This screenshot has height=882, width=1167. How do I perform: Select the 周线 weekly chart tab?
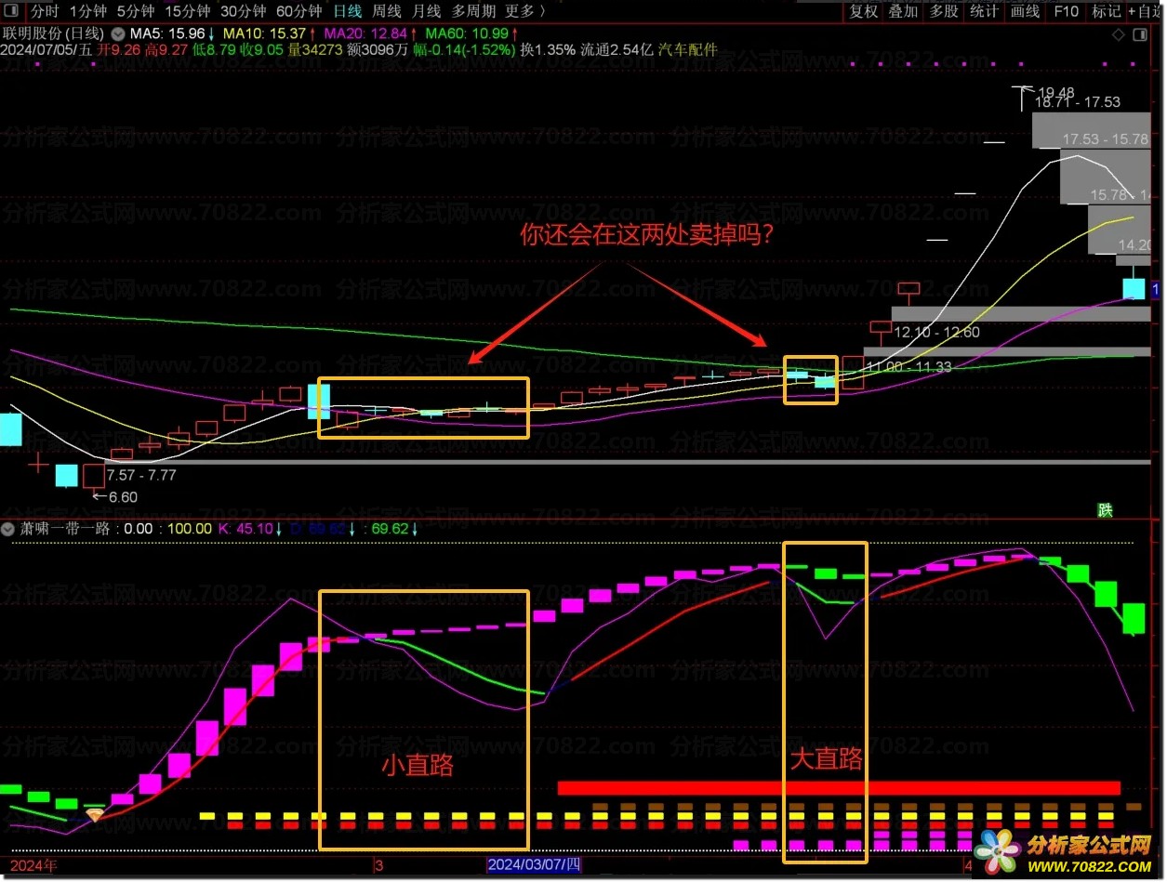tap(386, 11)
